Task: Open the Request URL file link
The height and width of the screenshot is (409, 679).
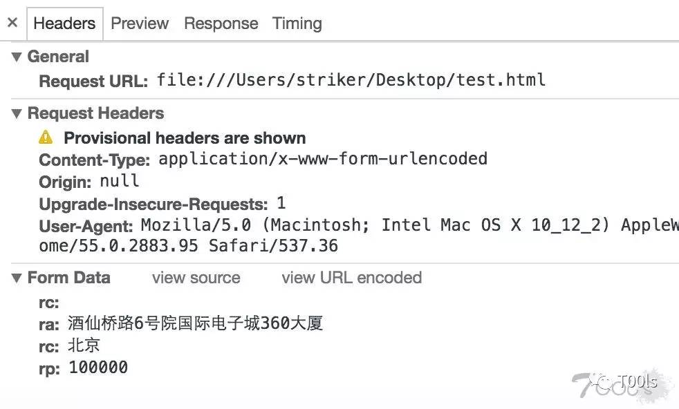Action: (x=348, y=80)
